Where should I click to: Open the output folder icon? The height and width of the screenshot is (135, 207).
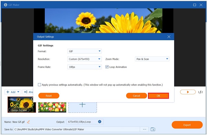tap(153, 130)
